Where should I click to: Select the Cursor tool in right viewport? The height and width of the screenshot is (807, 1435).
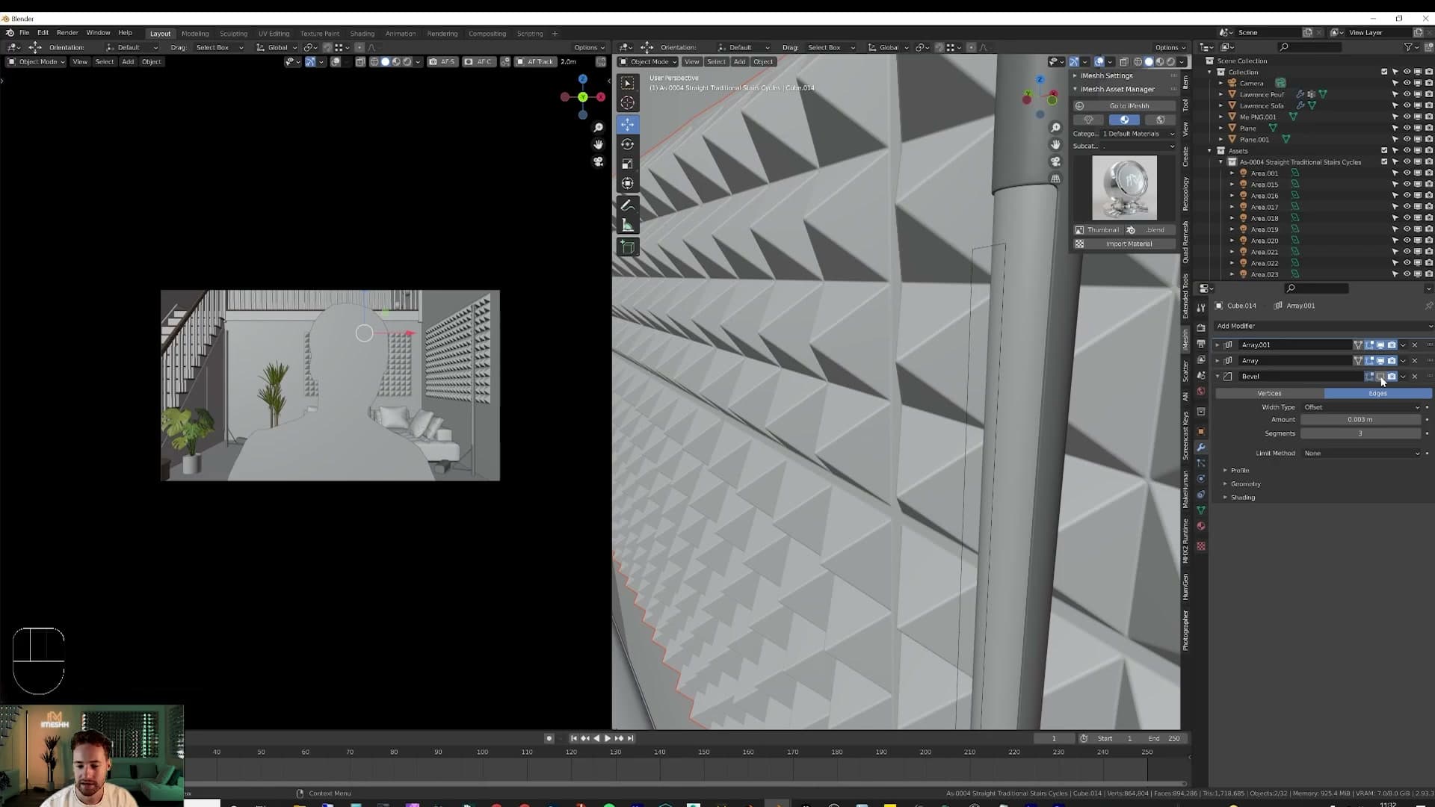[628, 103]
